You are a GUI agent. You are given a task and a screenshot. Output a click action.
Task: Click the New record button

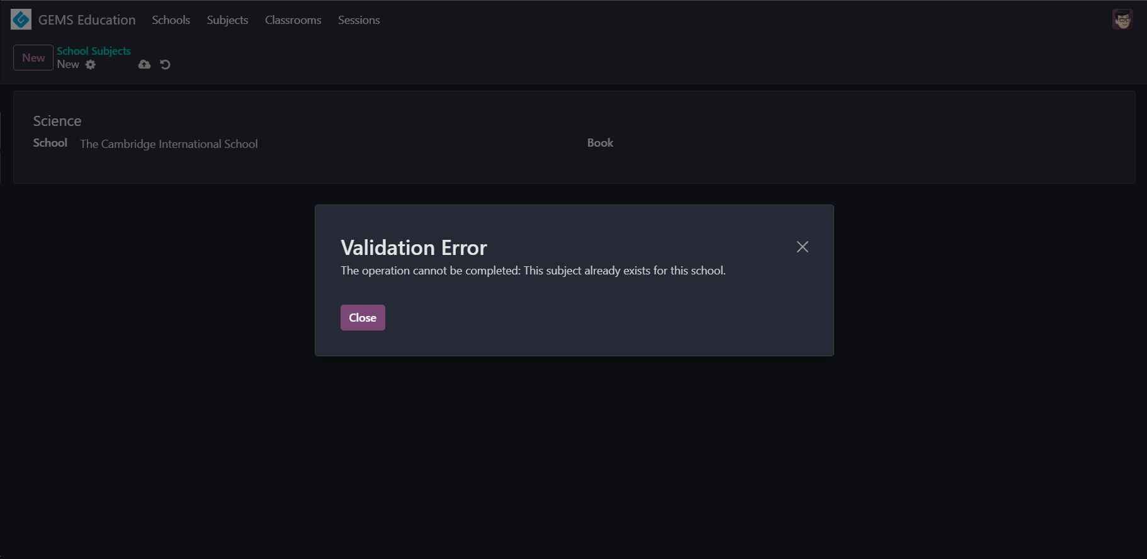[33, 58]
